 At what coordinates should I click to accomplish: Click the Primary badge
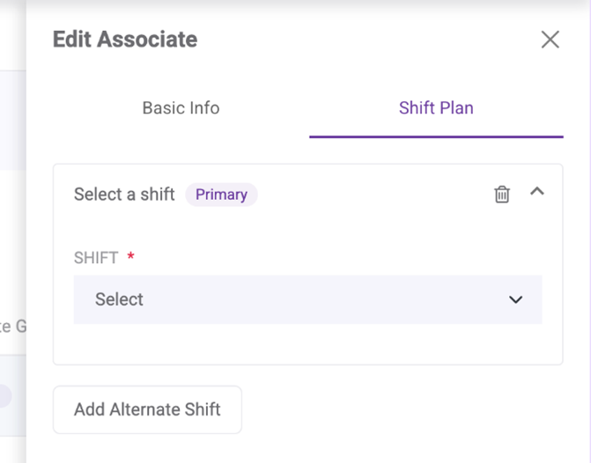221,195
